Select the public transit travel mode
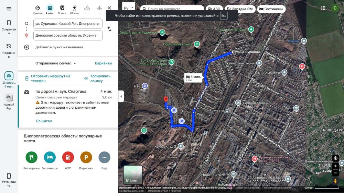 point(62,8)
